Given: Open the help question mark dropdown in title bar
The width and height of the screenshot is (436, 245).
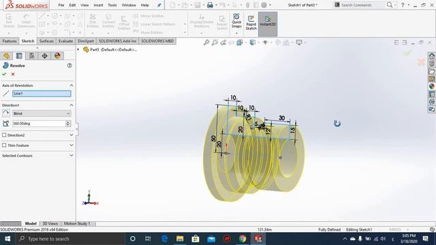Looking at the screenshot, I should pyautogui.click(x=409, y=5).
